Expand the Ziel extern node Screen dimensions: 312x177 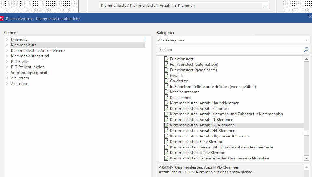pos(7,78)
